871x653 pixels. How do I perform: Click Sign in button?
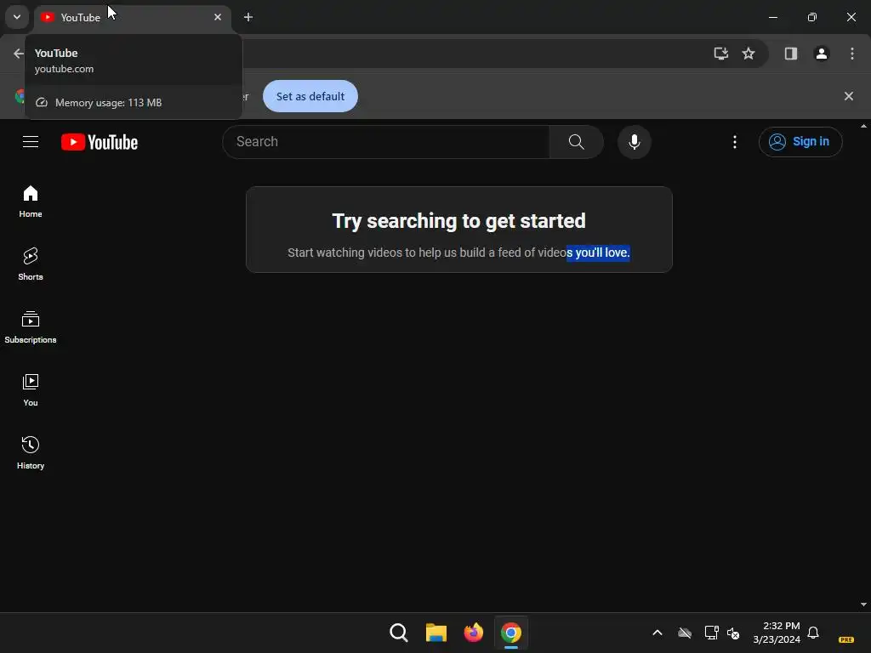click(x=800, y=142)
